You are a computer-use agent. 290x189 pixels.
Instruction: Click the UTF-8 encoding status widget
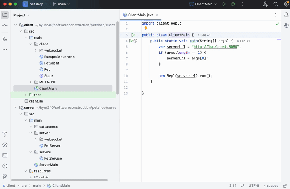[254, 186]
